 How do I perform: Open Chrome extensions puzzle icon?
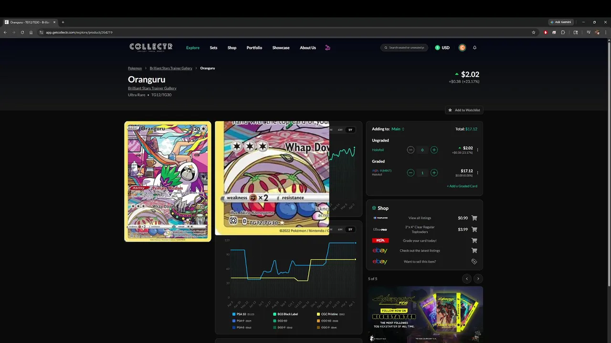coord(563,32)
